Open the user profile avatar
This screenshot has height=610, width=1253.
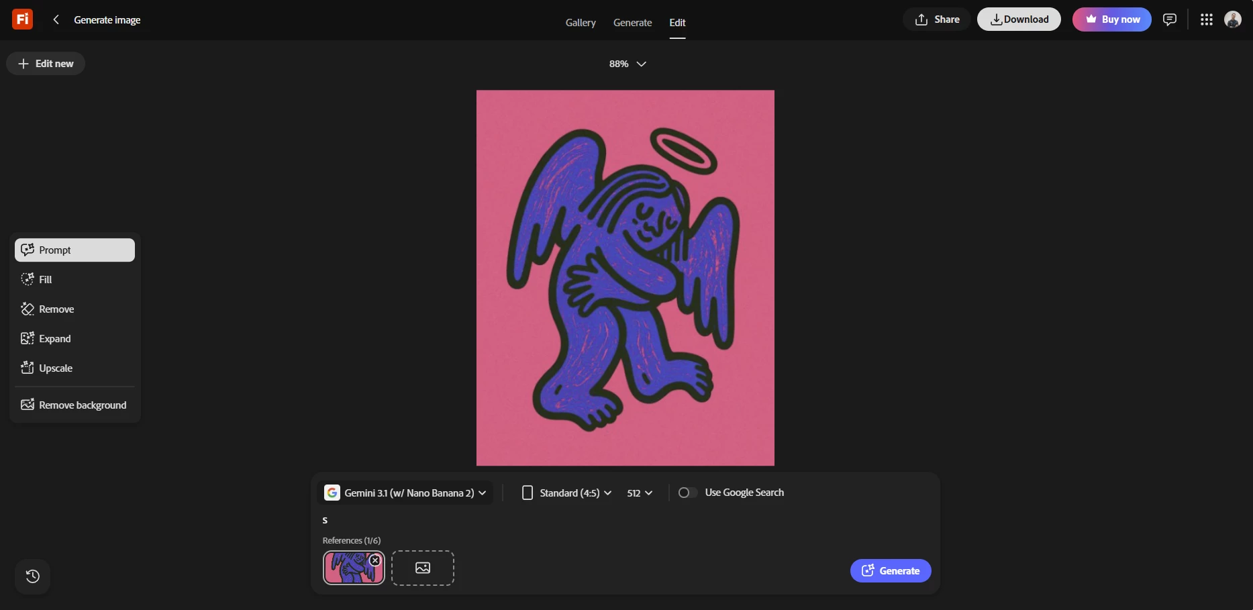1233,19
